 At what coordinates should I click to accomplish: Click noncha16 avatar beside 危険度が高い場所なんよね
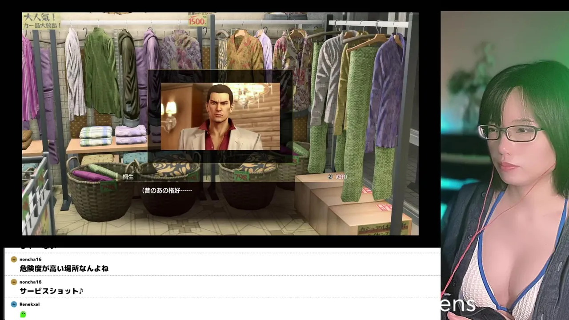pyautogui.click(x=14, y=260)
